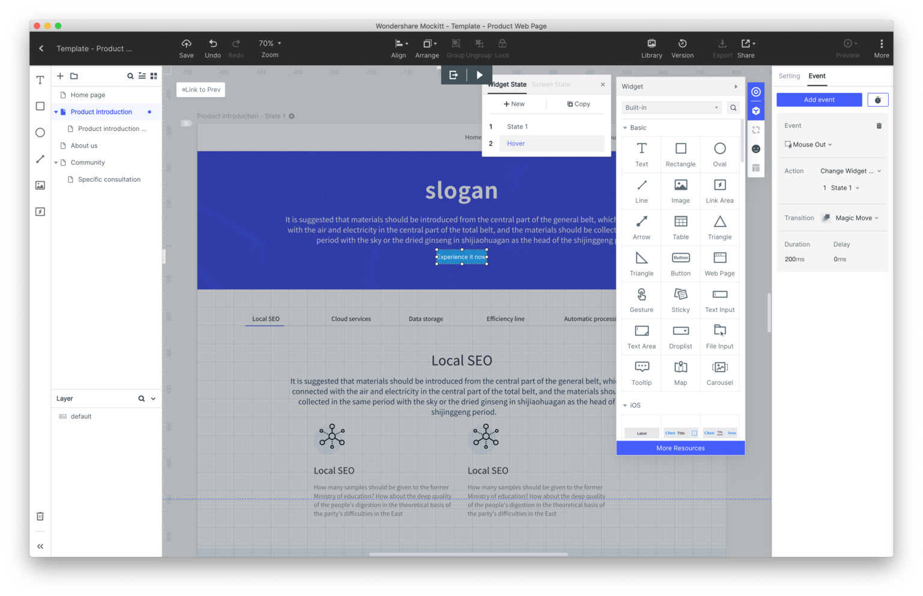
Task: Open the Library panel
Action: (x=651, y=48)
